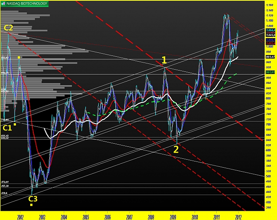Screen dimensions: 277x220
Task: Click the 2007 year label on time axis
Action: pyautogui.click(x=129, y=217)
